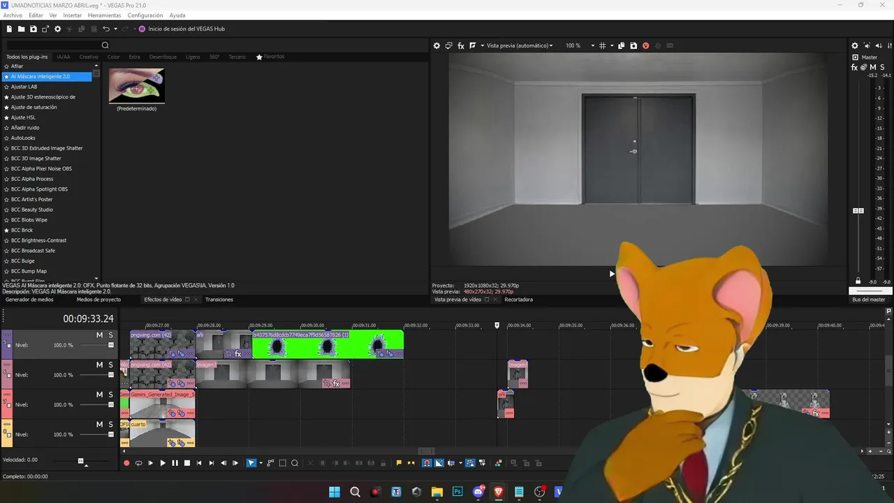Pause playback in transport bar

point(175,462)
